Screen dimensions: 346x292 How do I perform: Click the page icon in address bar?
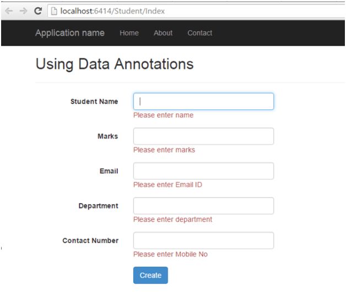(53, 10)
